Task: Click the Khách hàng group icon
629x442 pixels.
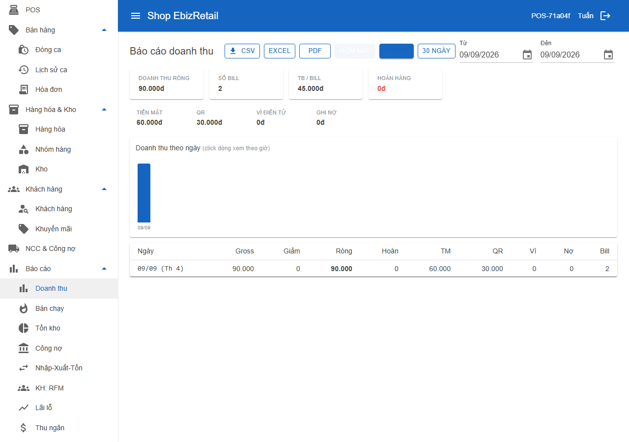Action: pos(14,189)
